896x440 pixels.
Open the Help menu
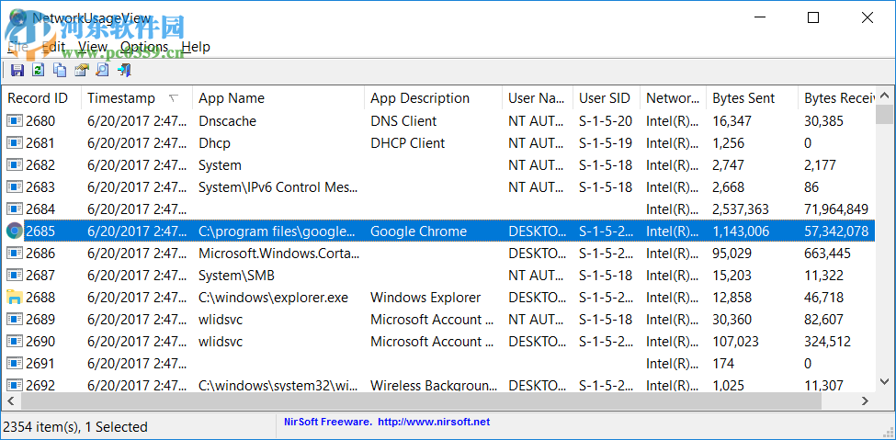196,47
